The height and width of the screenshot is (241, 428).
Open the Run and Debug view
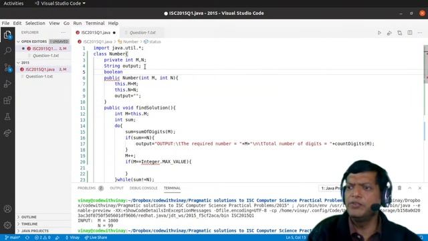pos(7,84)
